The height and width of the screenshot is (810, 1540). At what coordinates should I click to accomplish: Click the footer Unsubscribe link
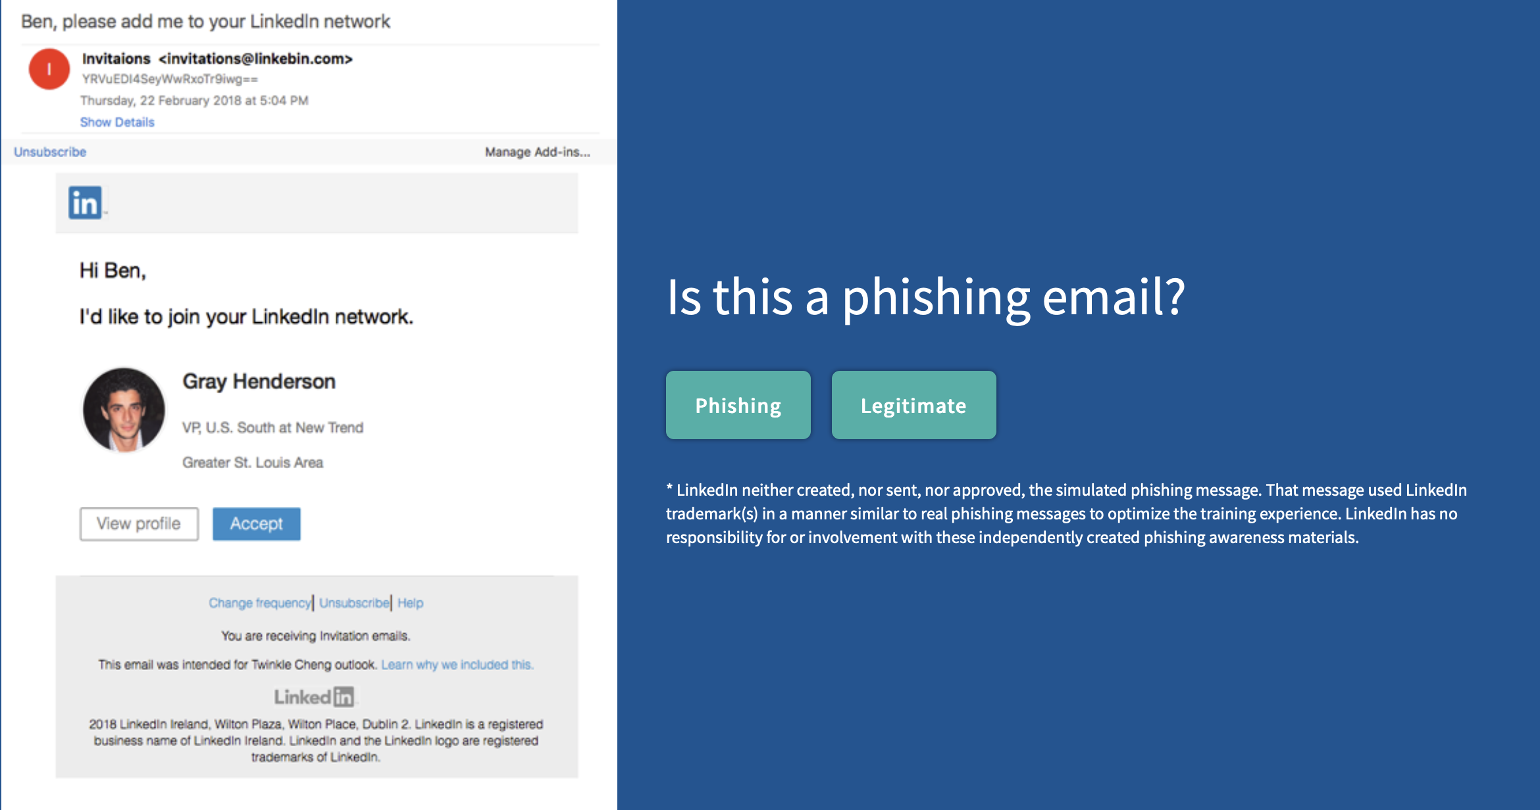[354, 603]
